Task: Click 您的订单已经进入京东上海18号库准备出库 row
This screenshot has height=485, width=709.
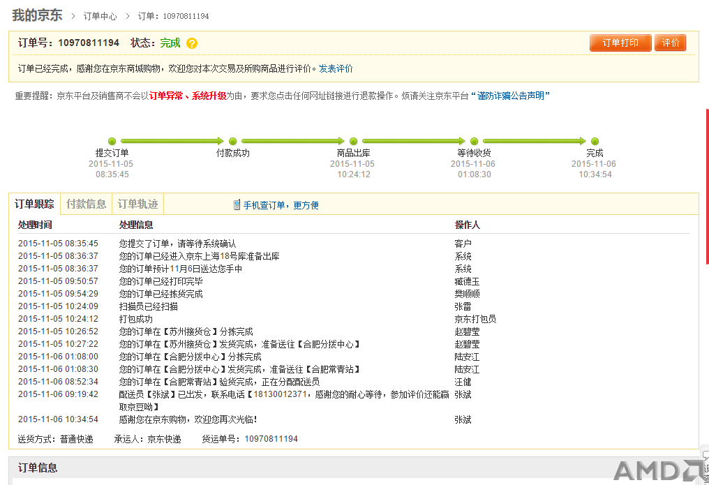Action: (x=354, y=256)
